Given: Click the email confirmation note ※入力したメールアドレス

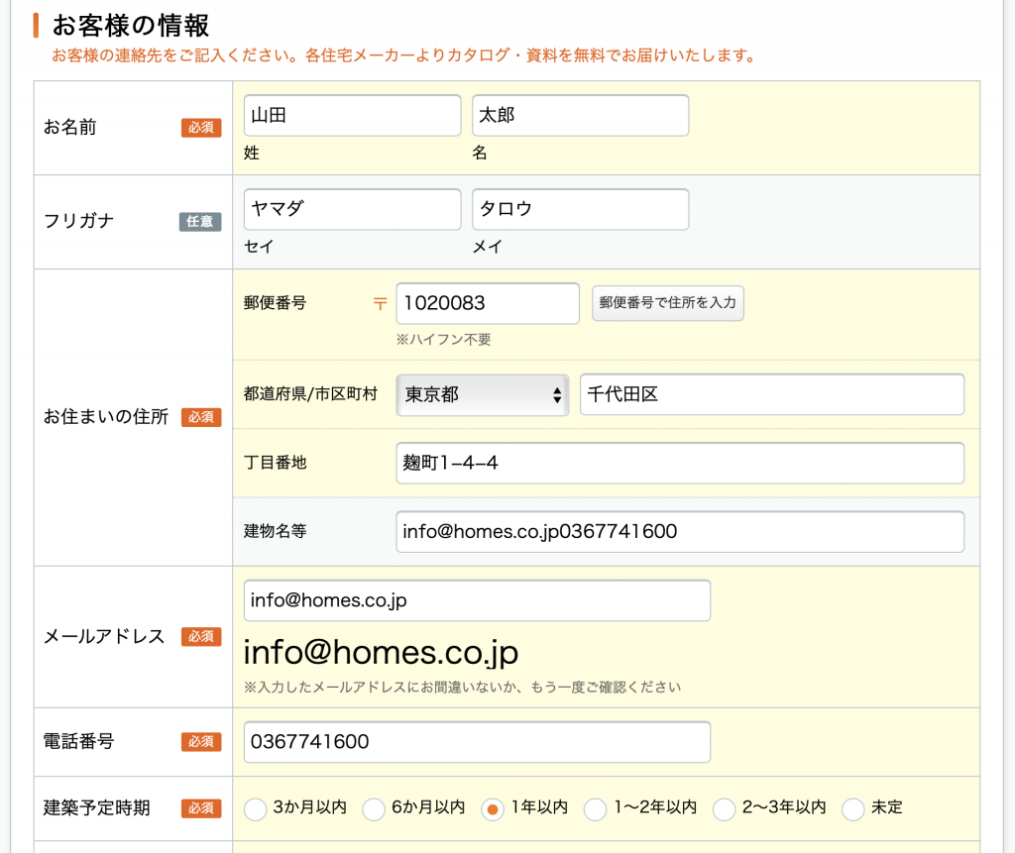Looking at the screenshot, I should (x=462, y=687).
